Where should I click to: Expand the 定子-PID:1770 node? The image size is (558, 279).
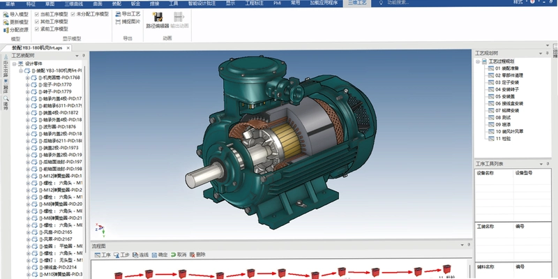(28, 85)
